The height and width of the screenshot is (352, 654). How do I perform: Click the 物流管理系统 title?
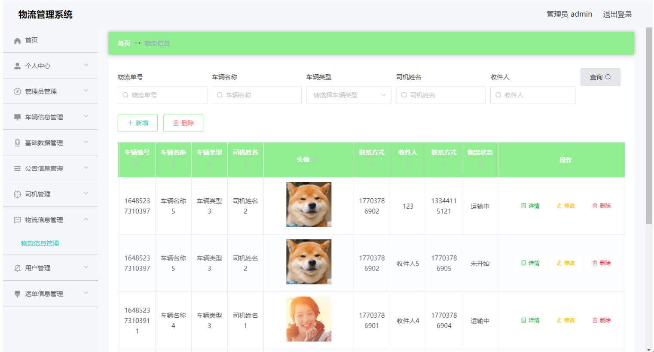click(46, 15)
